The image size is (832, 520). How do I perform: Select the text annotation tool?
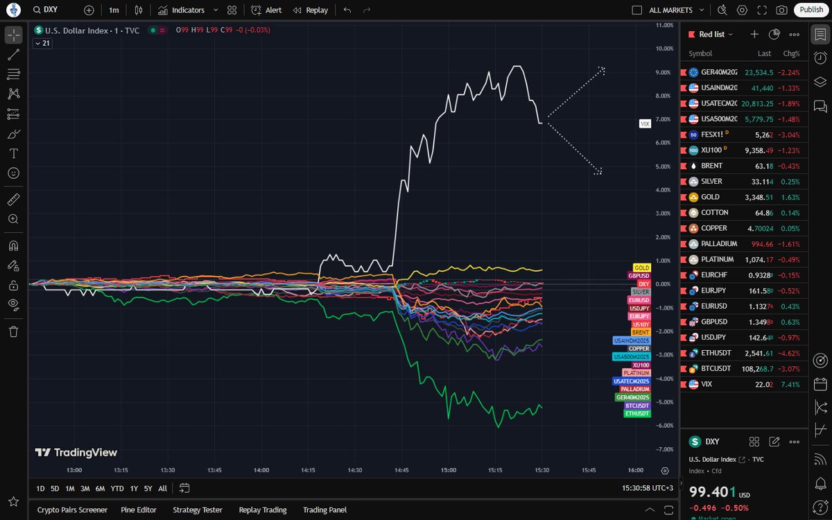point(14,153)
